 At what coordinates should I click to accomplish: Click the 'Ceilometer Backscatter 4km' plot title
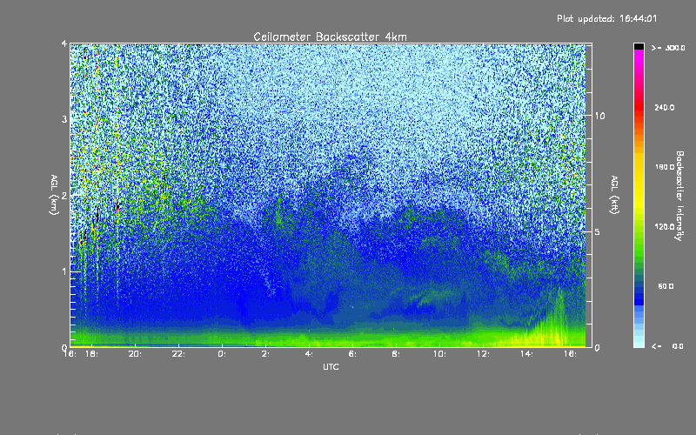[330, 37]
